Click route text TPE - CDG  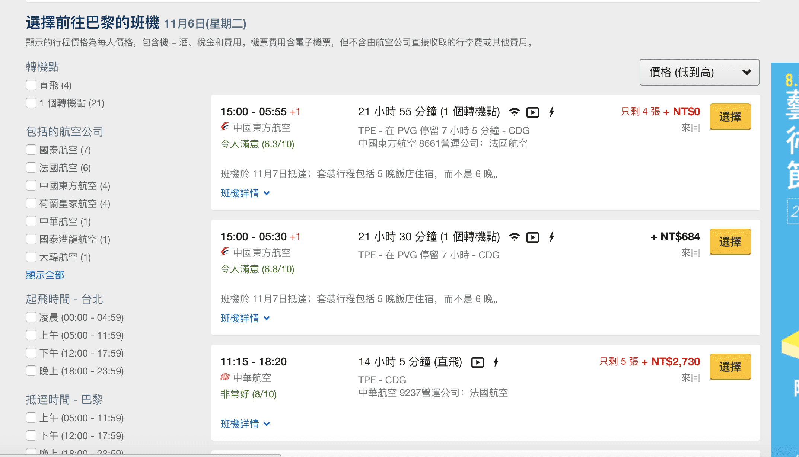pyautogui.click(x=382, y=380)
